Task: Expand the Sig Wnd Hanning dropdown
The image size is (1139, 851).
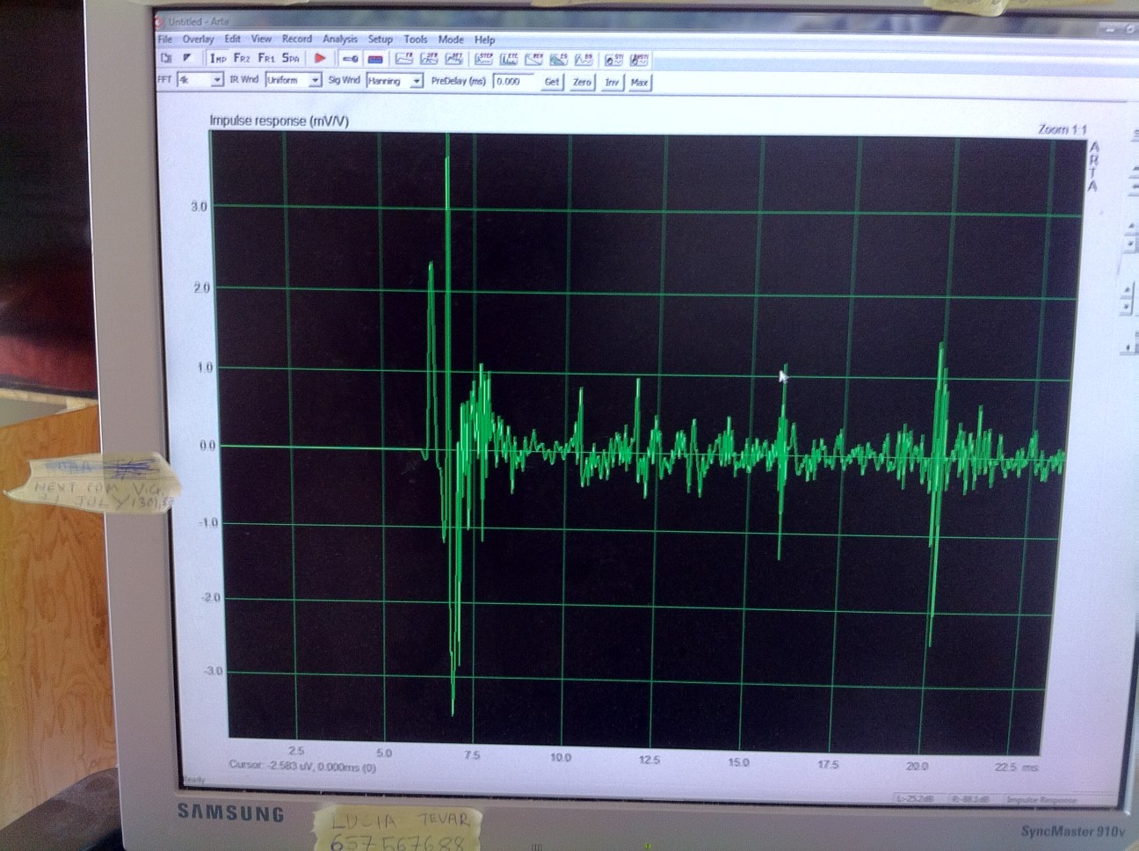Action: [x=417, y=81]
